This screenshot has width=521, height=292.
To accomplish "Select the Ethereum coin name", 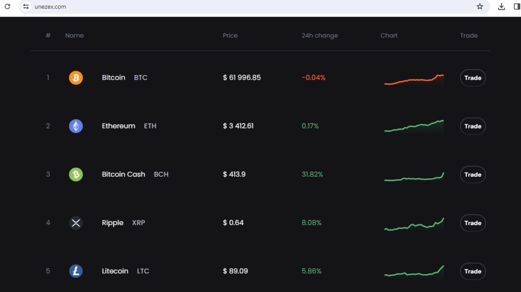I will (x=119, y=126).
